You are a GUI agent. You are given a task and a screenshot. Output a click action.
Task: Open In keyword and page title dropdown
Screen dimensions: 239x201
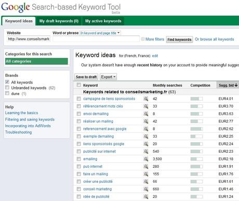click(100, 33)
